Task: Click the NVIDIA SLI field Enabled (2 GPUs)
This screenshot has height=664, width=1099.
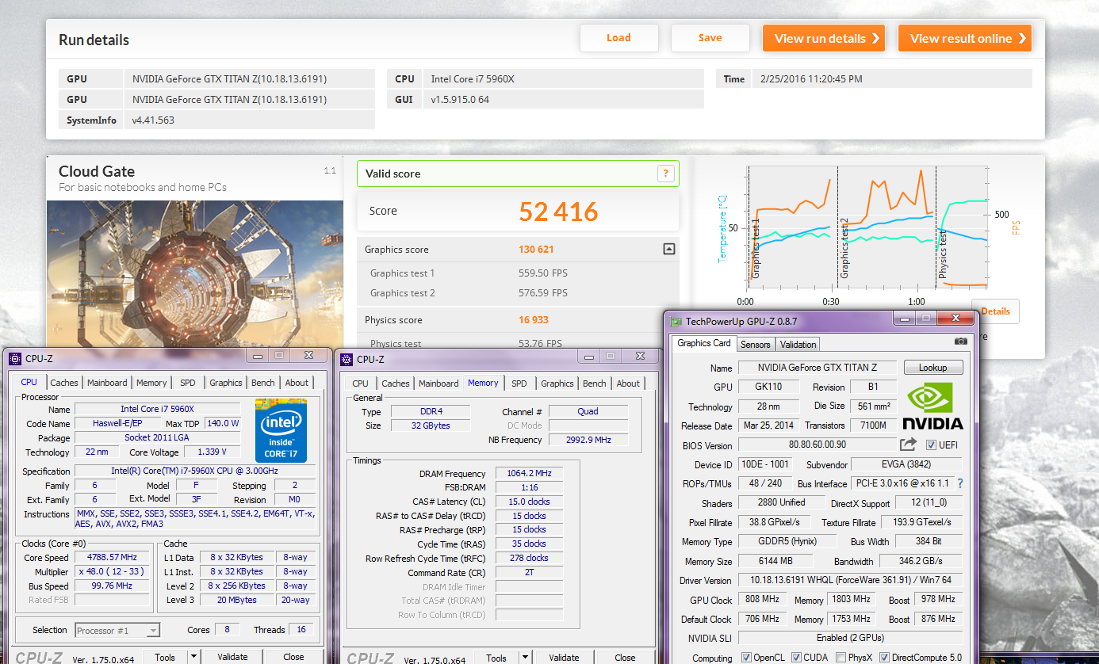Action: point(850,638)
